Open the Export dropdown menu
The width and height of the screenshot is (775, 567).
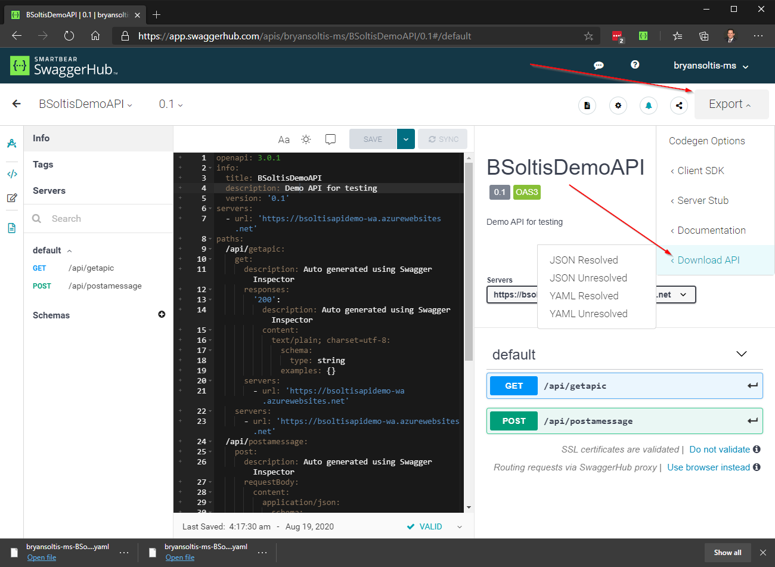click(x=731, y=104)
